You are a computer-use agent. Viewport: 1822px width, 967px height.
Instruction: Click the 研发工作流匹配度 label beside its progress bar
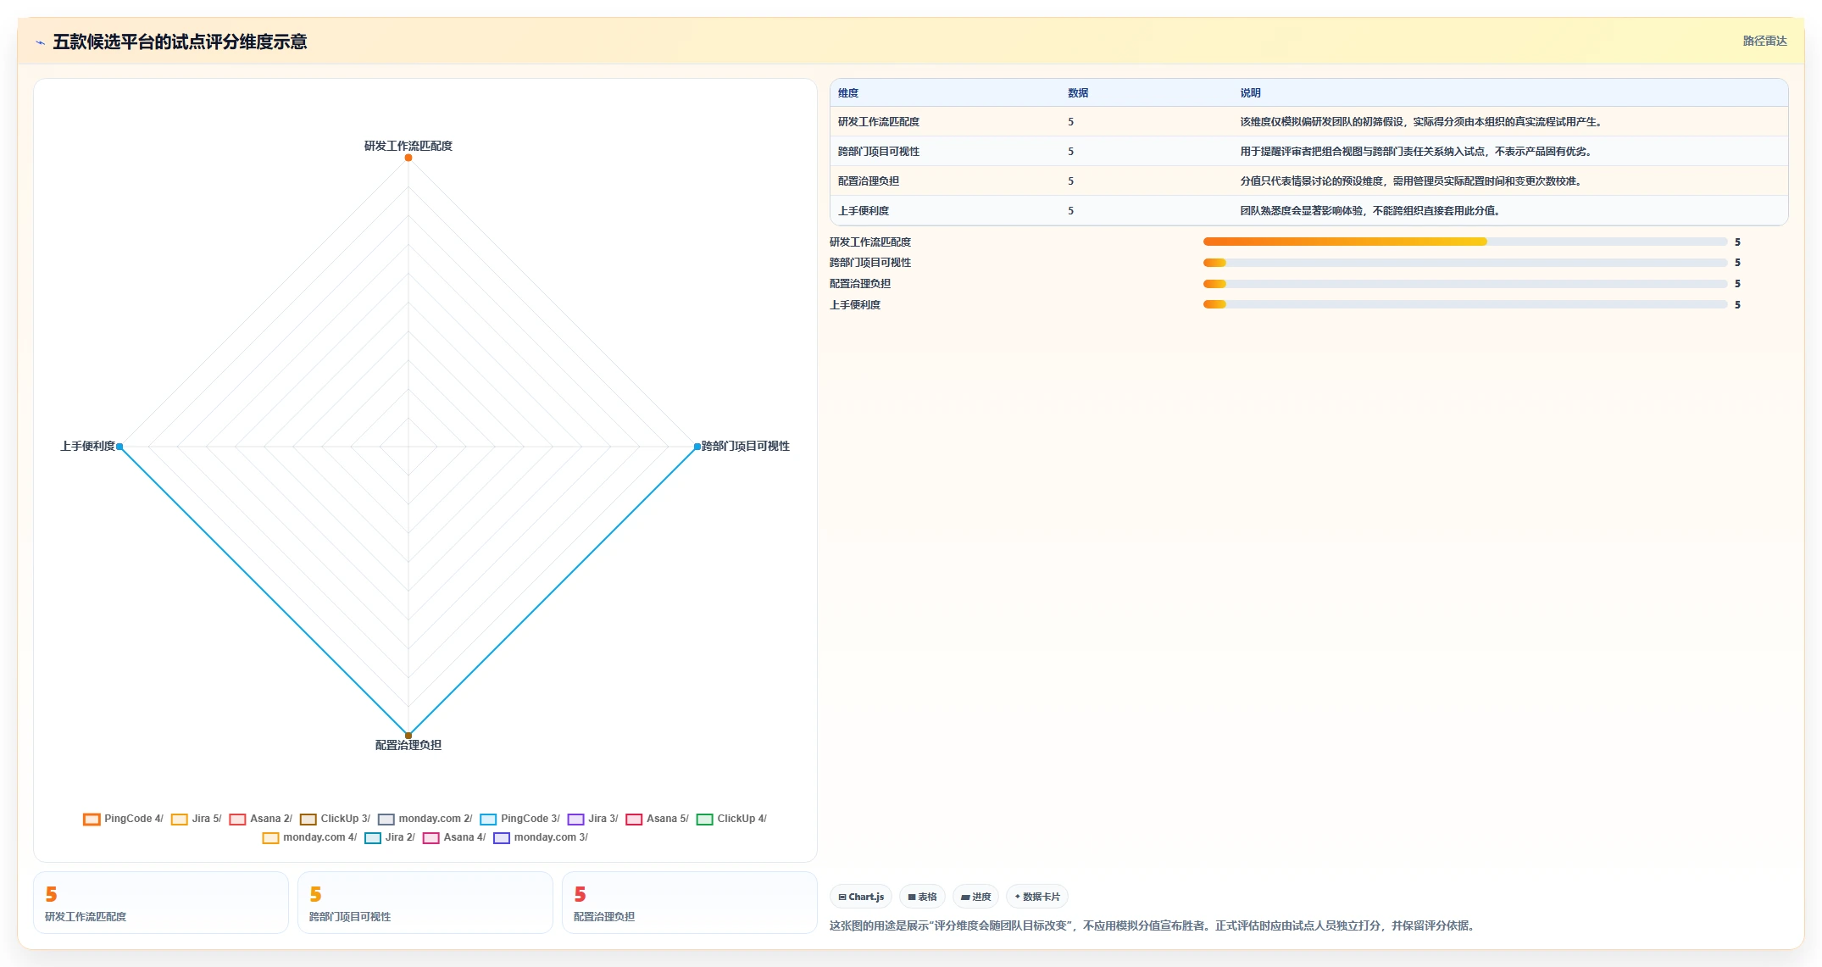[x=870, y=242]
